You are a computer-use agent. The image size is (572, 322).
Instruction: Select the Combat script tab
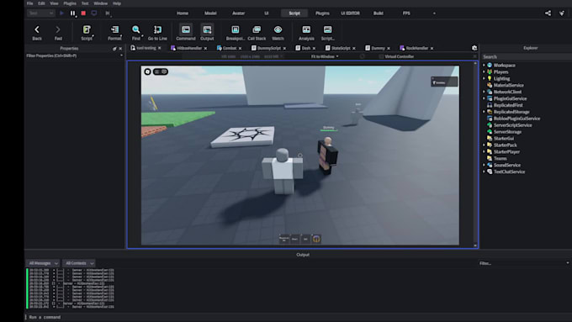[x=230, y=48]
